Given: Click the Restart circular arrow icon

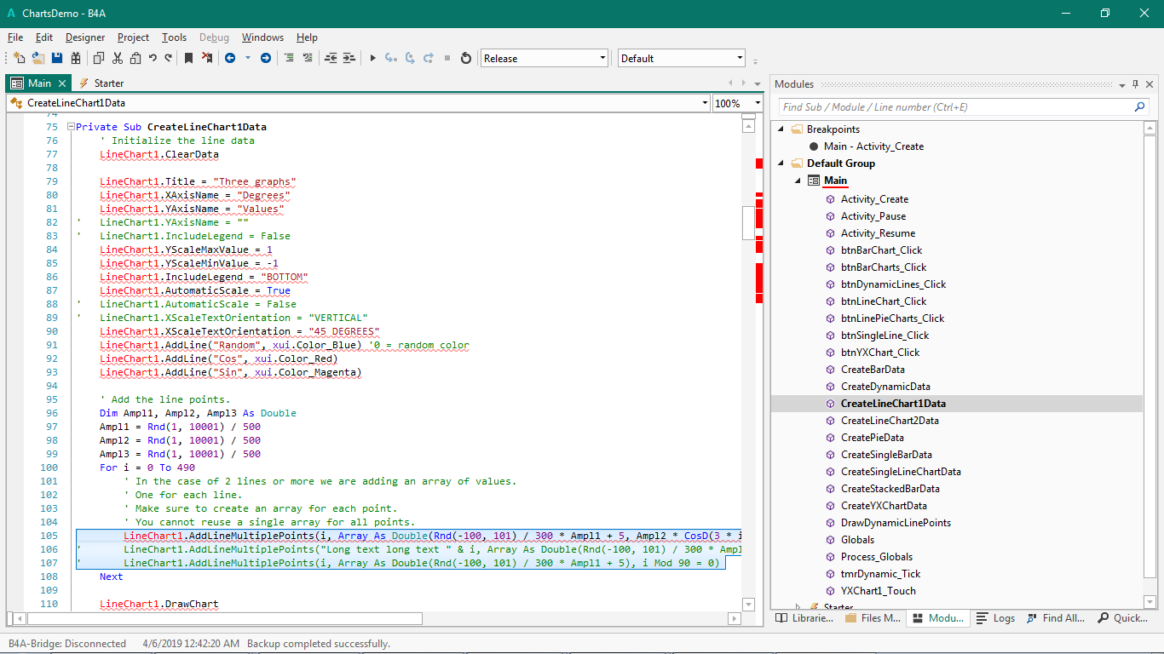Looking at the screenshot, I should [x=465, y=58].
